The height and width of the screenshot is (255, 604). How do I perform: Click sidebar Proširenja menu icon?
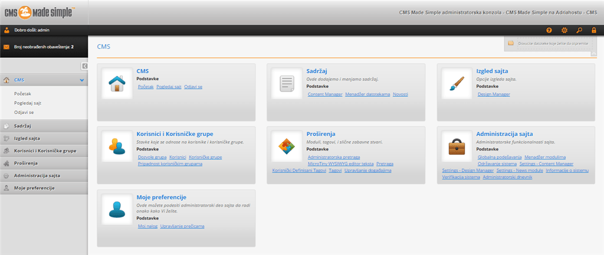[x=6, y=164]
